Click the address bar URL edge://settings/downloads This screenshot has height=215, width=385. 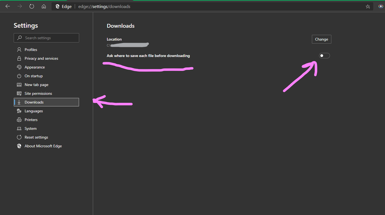click(x=104, y=7)
